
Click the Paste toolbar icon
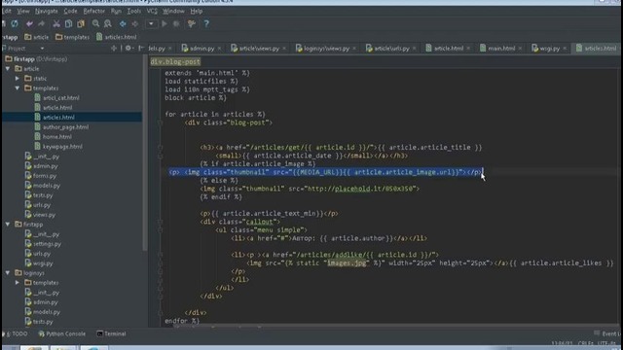coord(81,23)
